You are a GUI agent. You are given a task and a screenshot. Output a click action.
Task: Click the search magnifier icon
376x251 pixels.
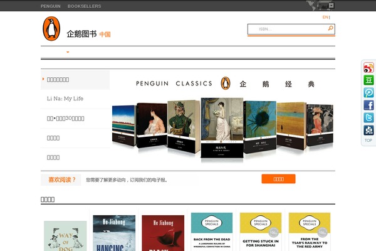[330, 28]
